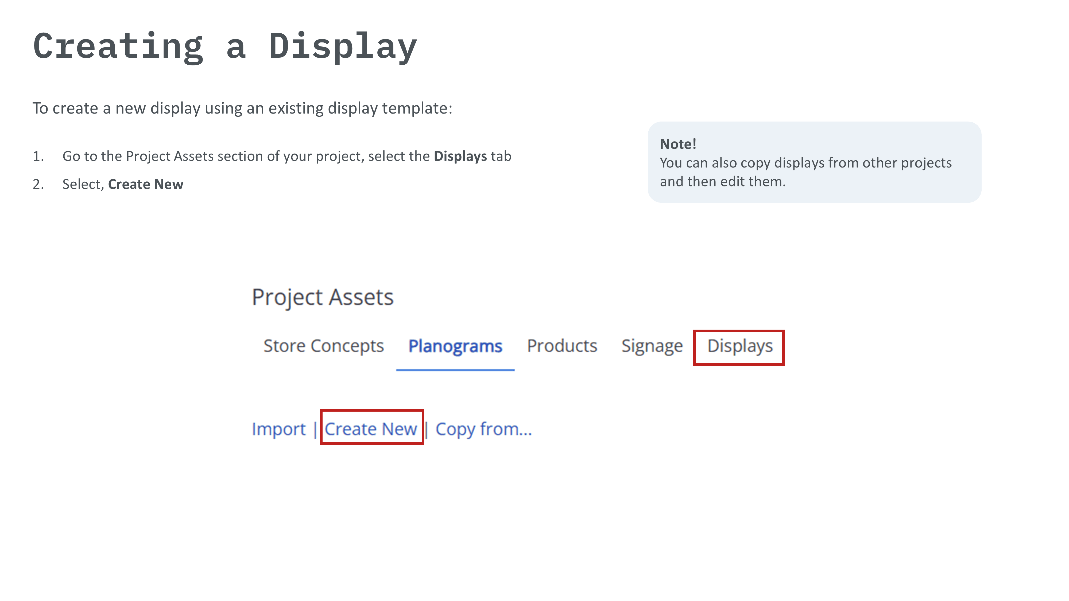Click step 1 instruction text
The width and height of the screenshot is (1069, 601).
(x=286, y=156)
